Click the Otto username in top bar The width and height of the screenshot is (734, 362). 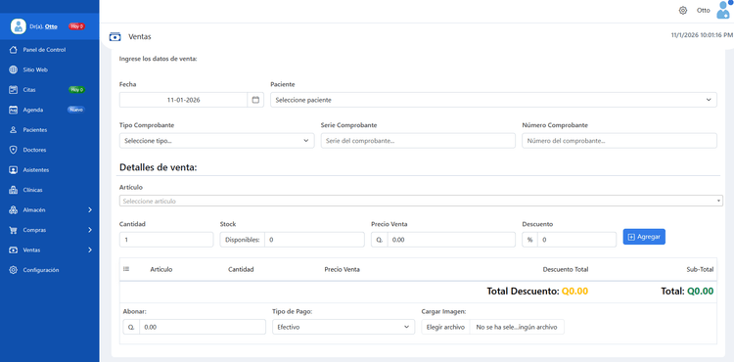[x=703, y=11]
